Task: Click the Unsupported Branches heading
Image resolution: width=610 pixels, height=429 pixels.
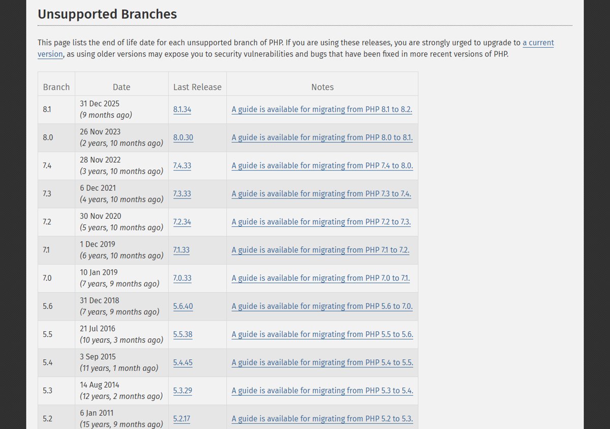Action: pyautogui.click(x=107, y=14)
